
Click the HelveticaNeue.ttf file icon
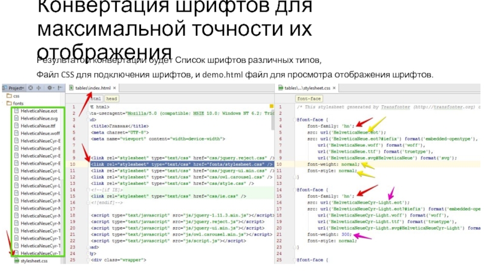(x=16, y=126)
